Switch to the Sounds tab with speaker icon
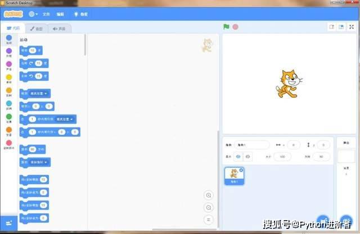Viewport: 360px width, 234px height. (59, 29)
